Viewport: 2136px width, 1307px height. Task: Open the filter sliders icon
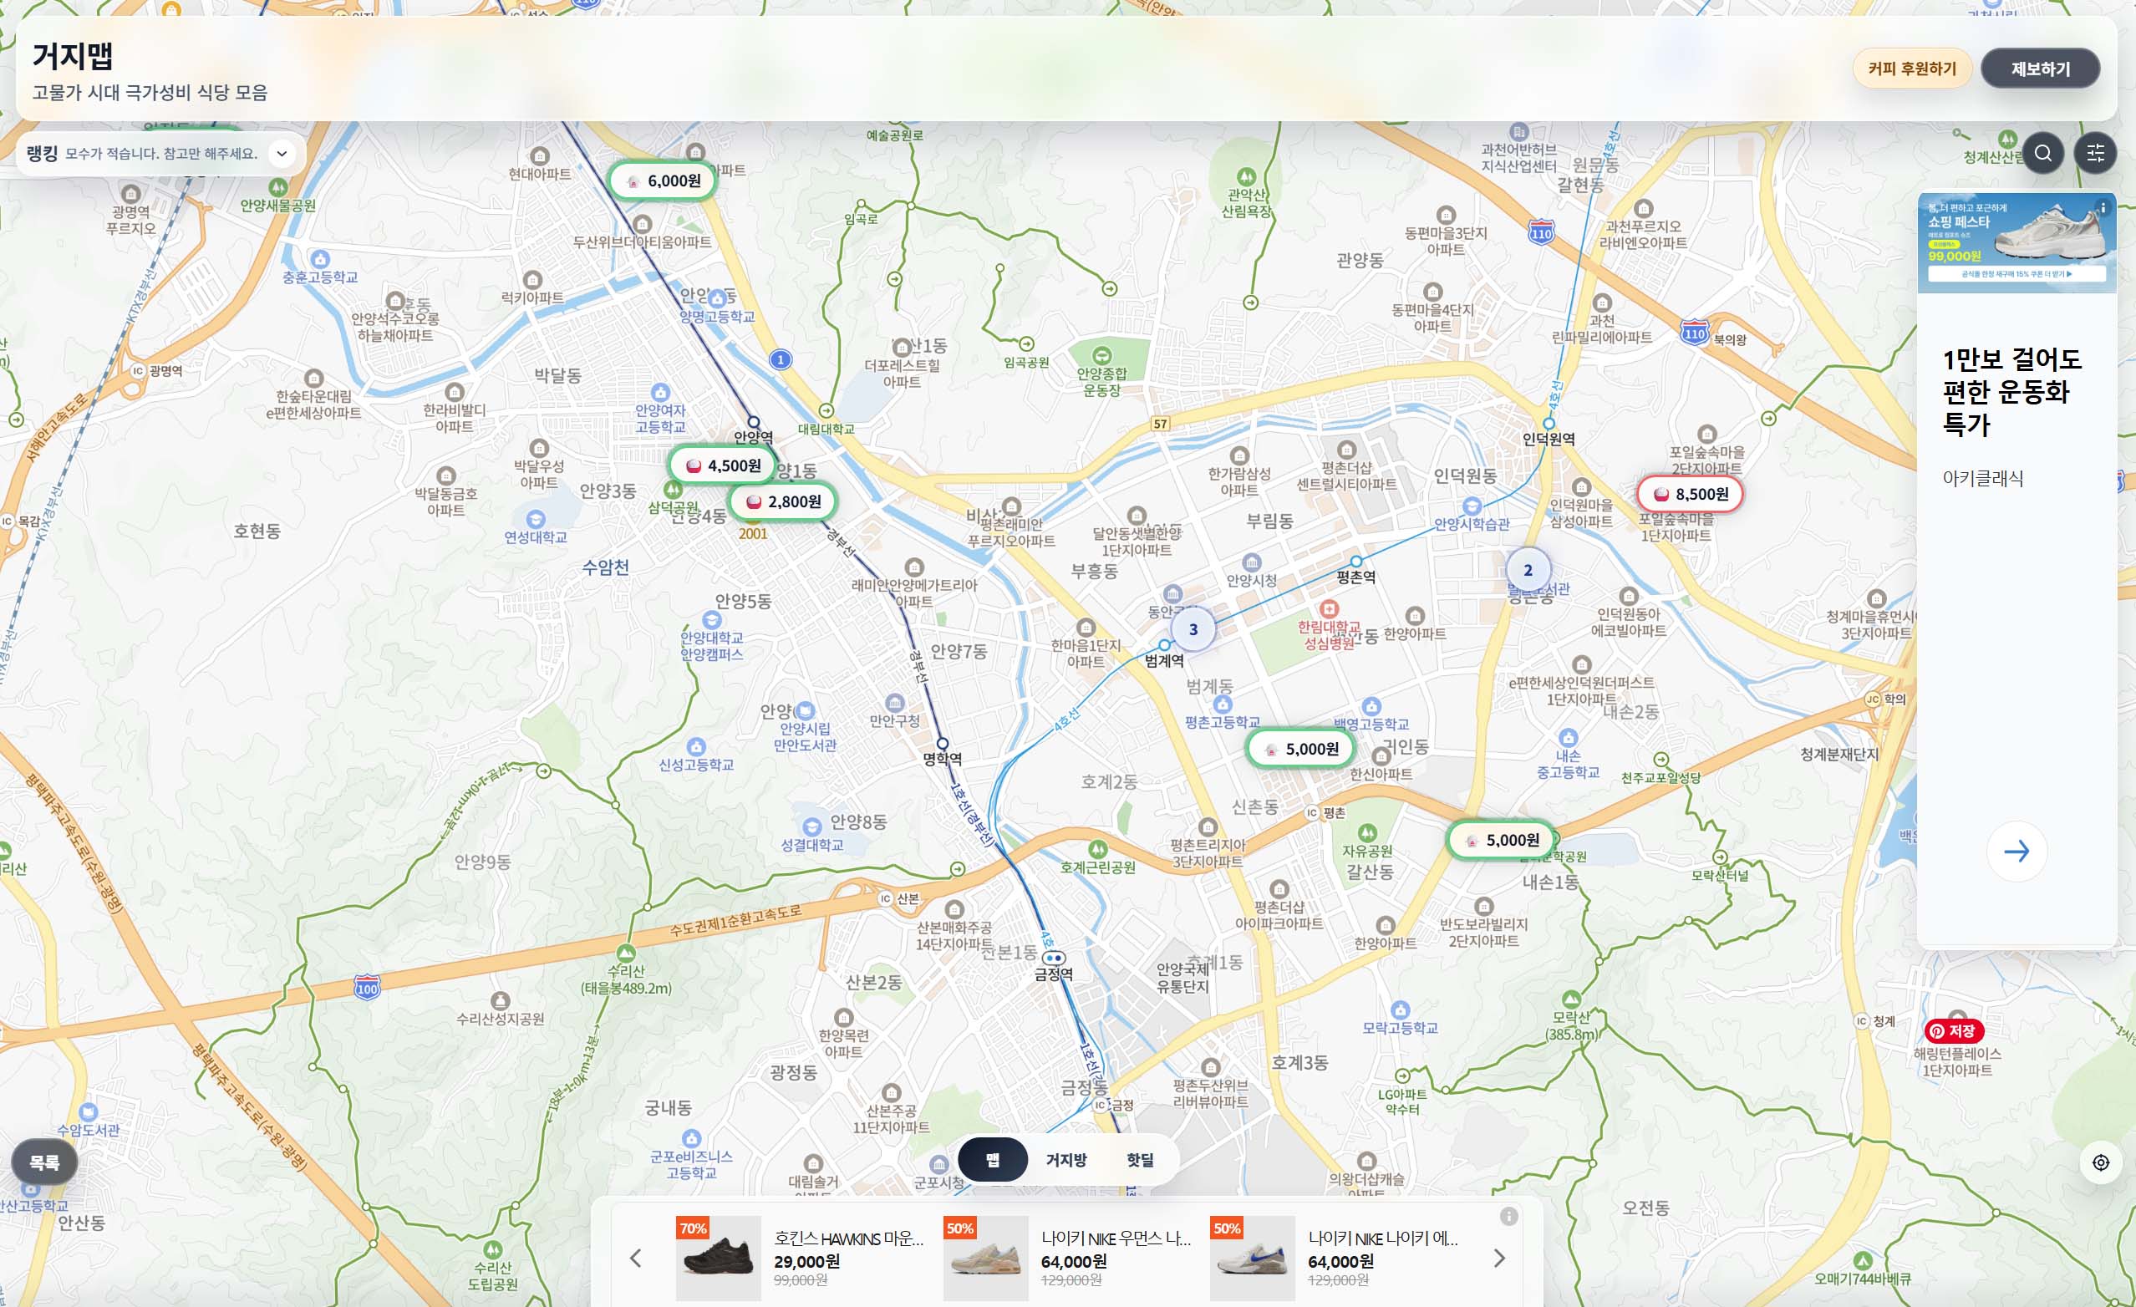pos(2095,154)
